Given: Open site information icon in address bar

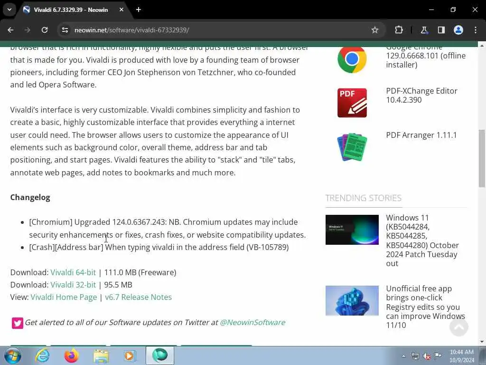Looking at the screenshot, I should tap(65, 30).
